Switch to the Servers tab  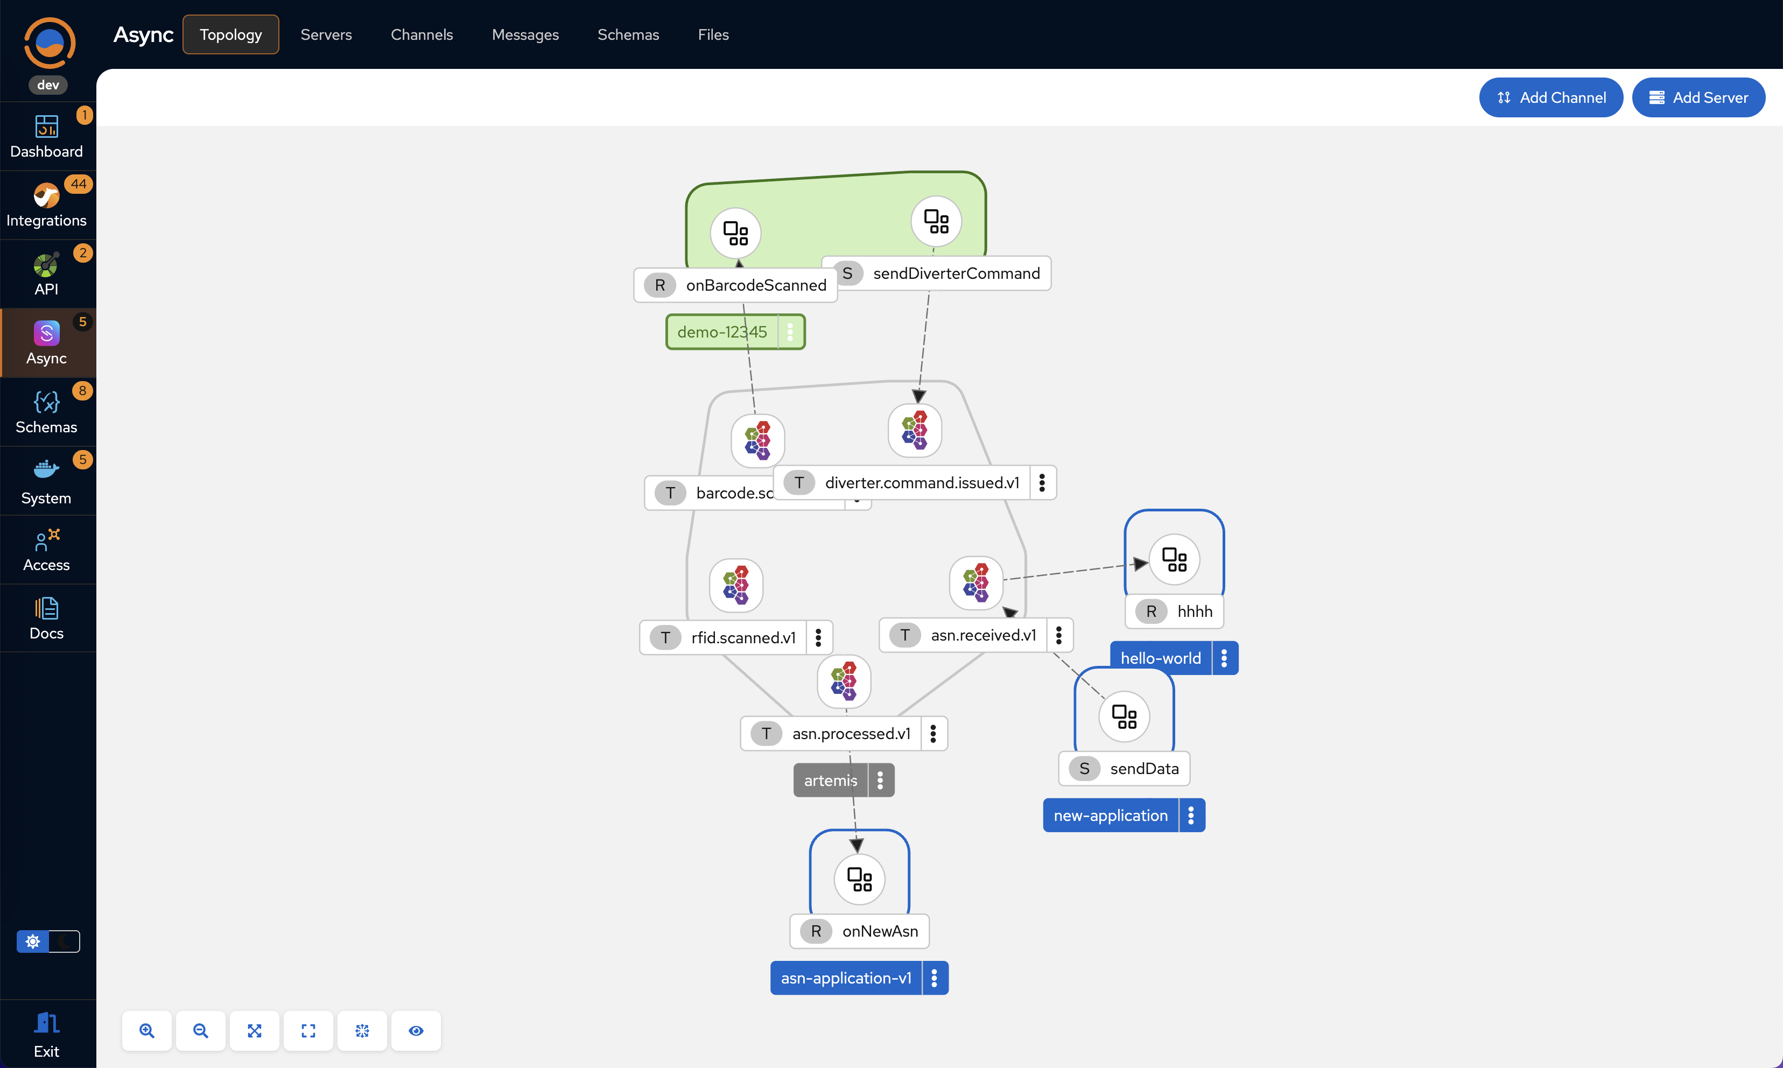click(x=326, y=34)
